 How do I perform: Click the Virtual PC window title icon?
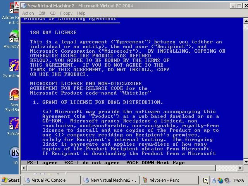(x=24, y=6)
